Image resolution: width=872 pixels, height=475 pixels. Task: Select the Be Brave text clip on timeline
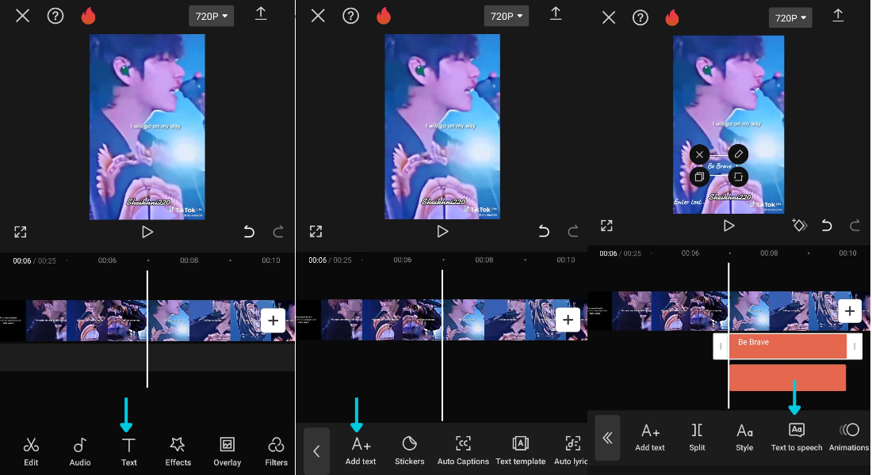(x=787, y=346)
